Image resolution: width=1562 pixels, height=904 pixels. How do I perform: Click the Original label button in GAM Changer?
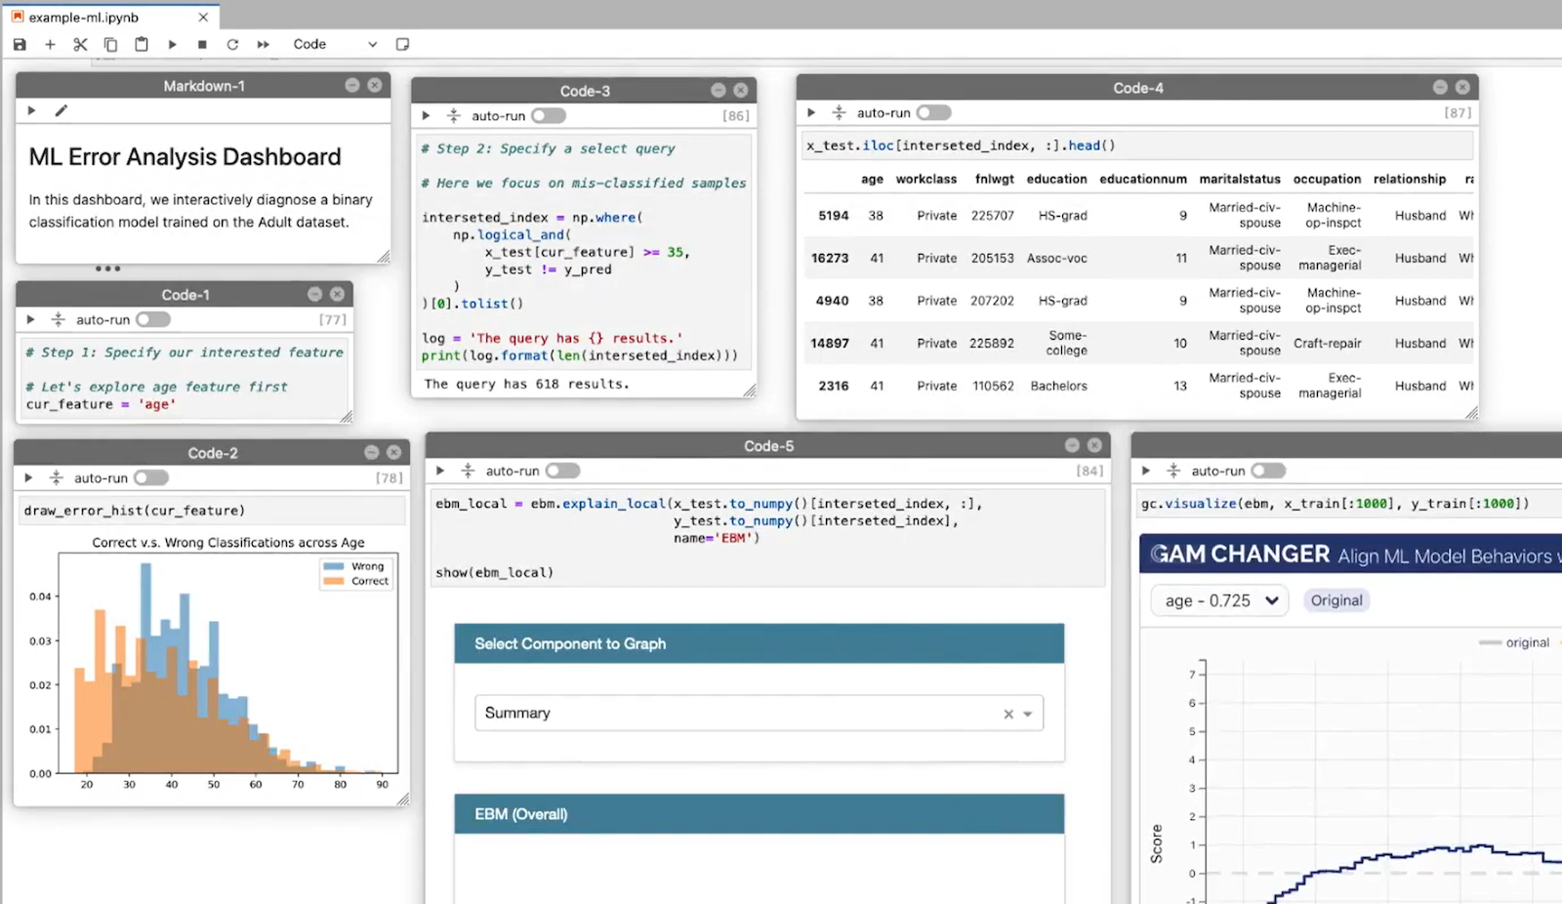click(x=1336, y=600)
